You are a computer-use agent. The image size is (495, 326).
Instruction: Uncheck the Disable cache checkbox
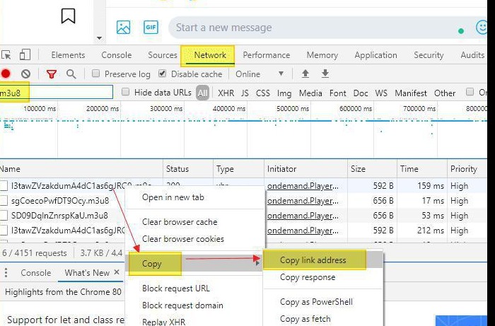click(162, 74)
